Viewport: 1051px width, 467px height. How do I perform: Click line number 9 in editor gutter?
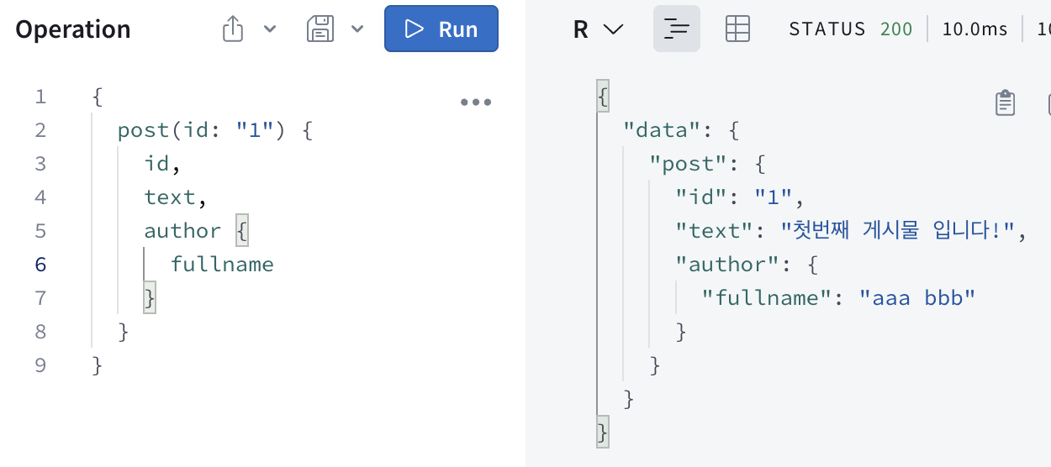pos(40,365)
